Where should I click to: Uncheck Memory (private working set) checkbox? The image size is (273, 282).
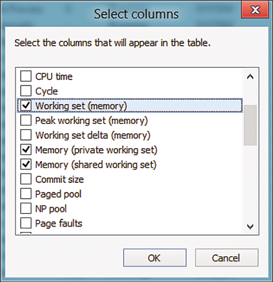[x=26, y=150]
